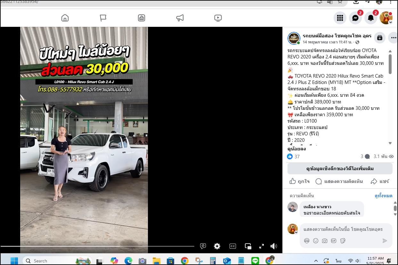Open the poster's profile picture
The height and width of the screenshot is (265, 398).
pyautogui.click(x=294, y=38)
